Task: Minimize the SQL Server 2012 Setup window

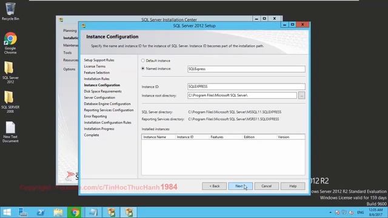Action: tap(284, 25)
